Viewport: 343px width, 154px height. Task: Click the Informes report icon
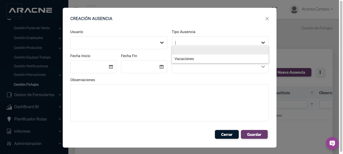coord(9,131)
